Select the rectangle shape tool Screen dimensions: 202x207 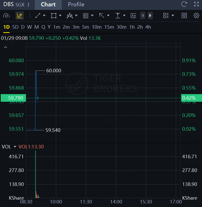(54, 15)
